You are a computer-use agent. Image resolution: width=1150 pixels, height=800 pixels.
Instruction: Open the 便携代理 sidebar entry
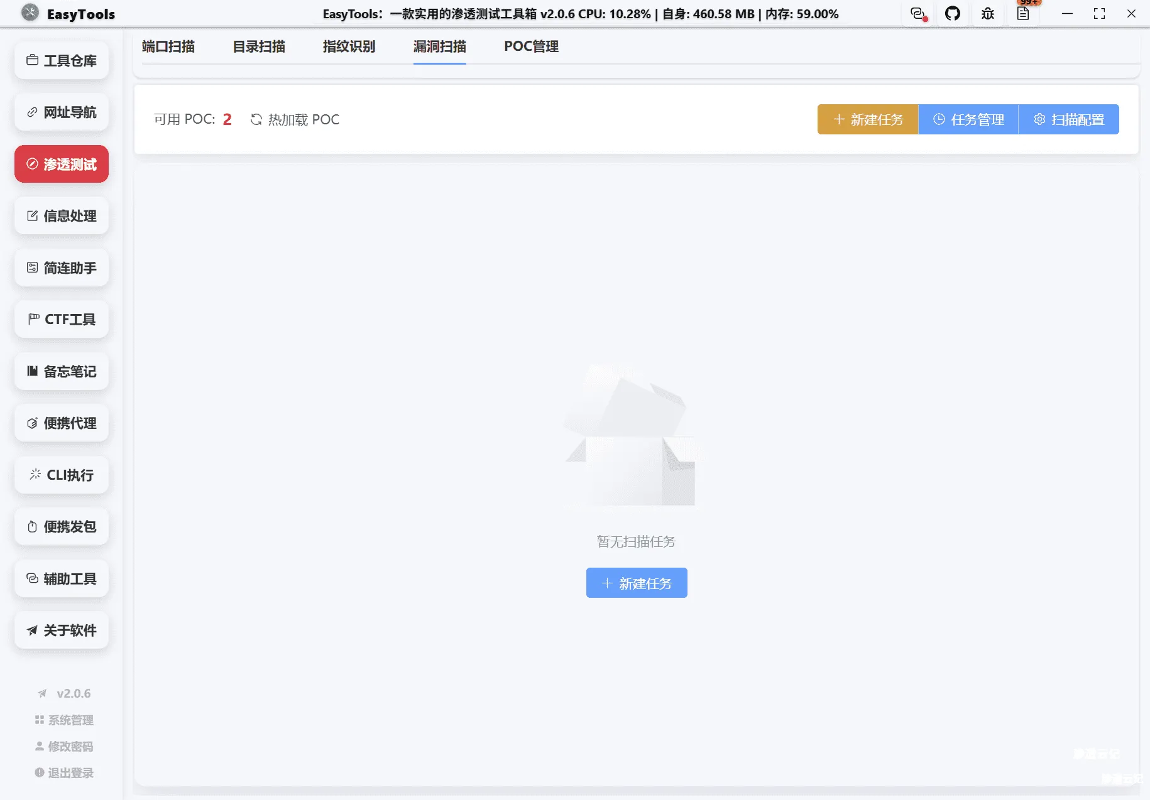pos(61,423)
